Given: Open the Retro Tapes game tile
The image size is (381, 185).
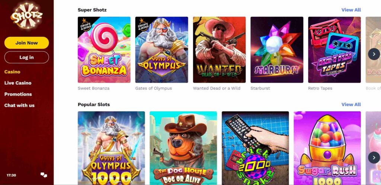Looking at the screenshot, I should [x=334, y=50].
